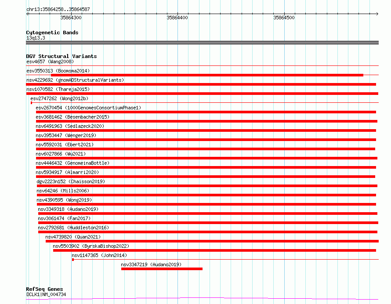Select nsv6491963 (Sedlazeck2020) label

(x=70, y=126)
